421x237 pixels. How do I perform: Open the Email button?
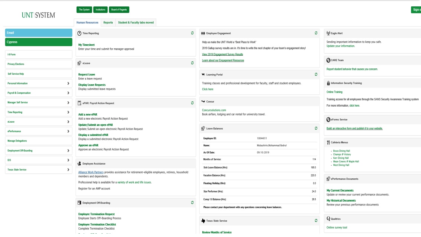coord(39,33)
